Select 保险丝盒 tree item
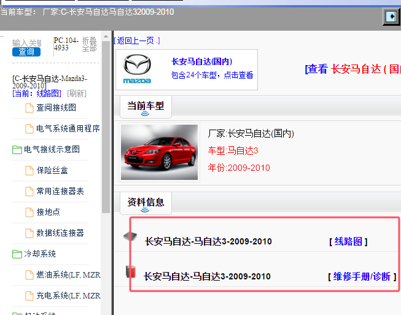 tap(52, 170)
